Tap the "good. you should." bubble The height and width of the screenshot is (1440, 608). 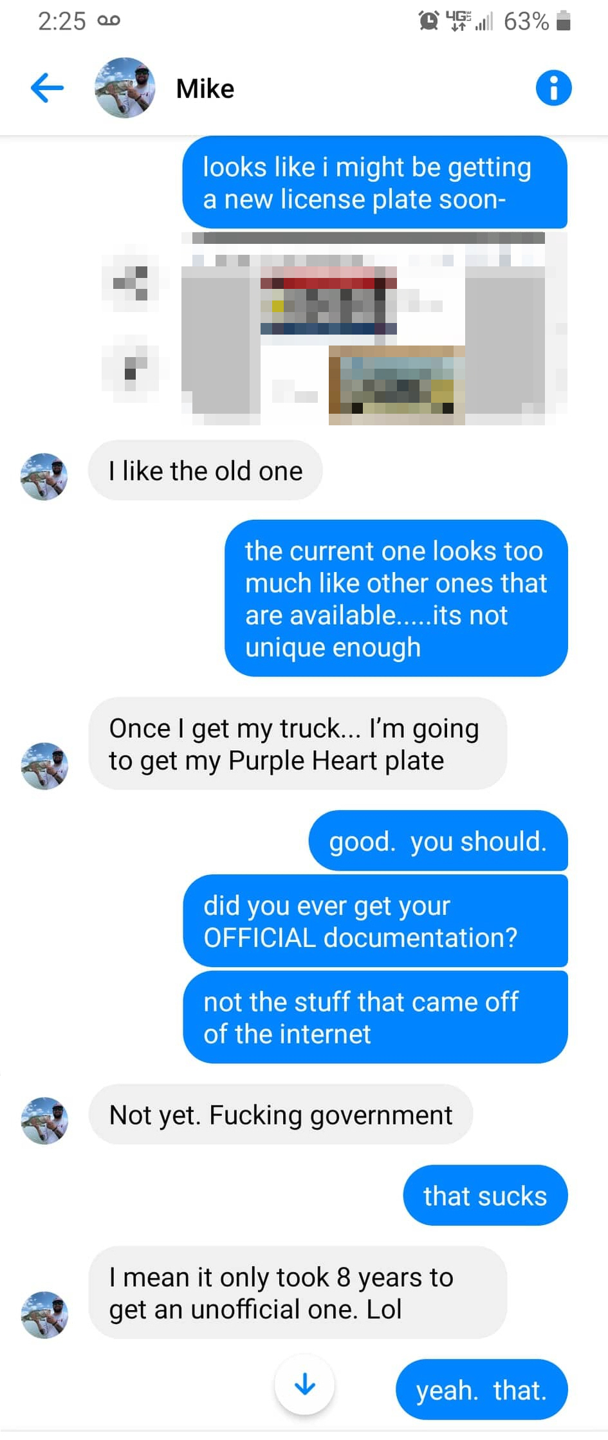(x=438, y=841)
